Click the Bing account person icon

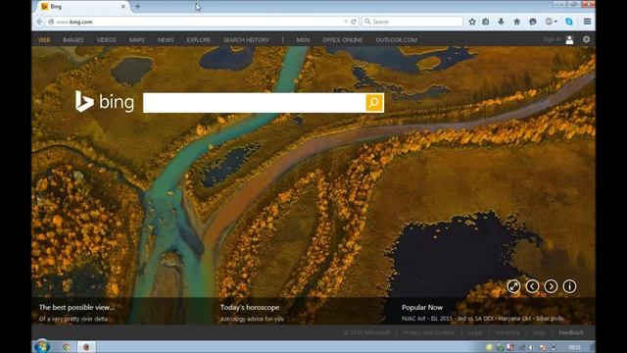coord(569,39)
